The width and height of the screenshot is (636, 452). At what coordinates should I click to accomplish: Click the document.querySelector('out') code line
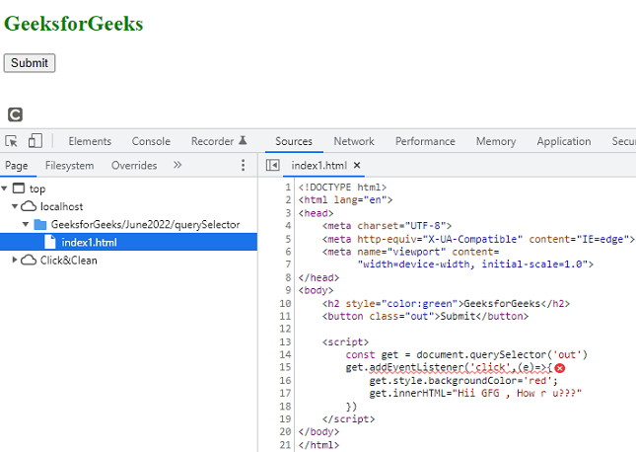point(466,354)
